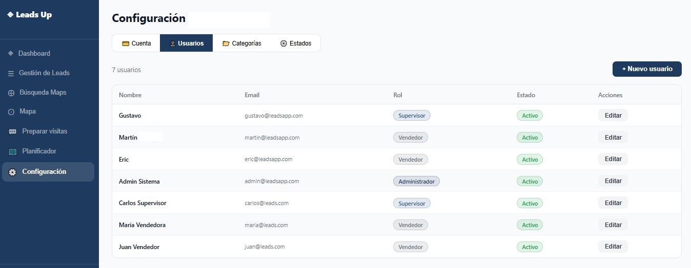The width and height of the screenshot is (691, 268).
Task: Edit the Admin Sistema user
Action: tap(613, 181)
